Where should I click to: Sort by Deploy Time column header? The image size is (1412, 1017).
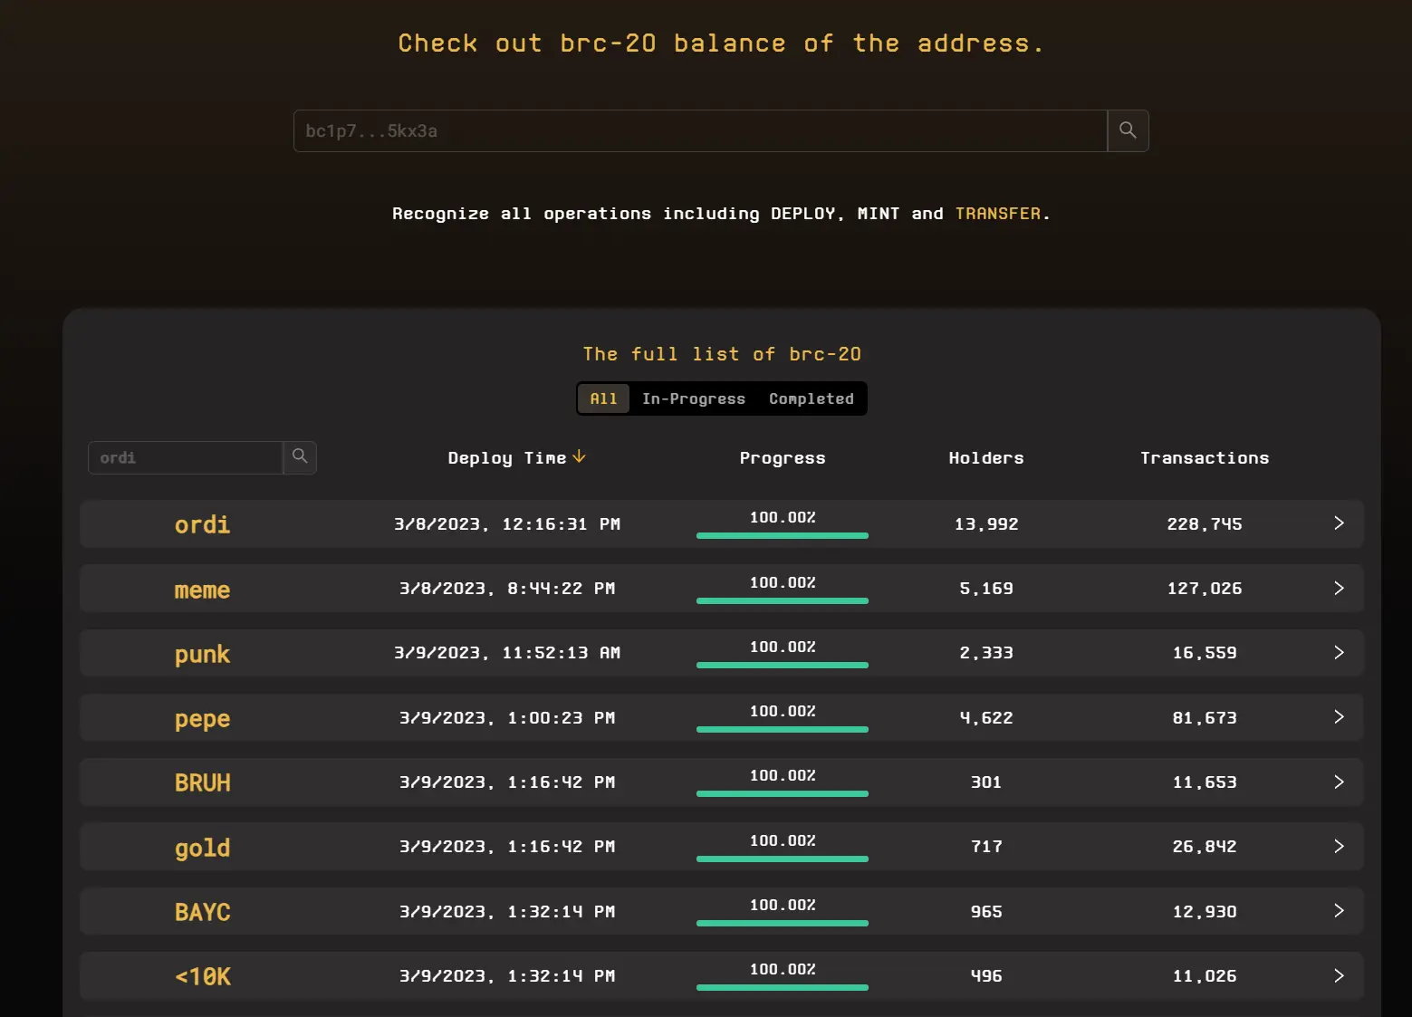pyautogui.click(x=507, y=458)
